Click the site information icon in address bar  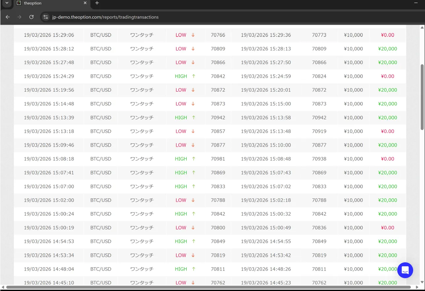point(46,17)
